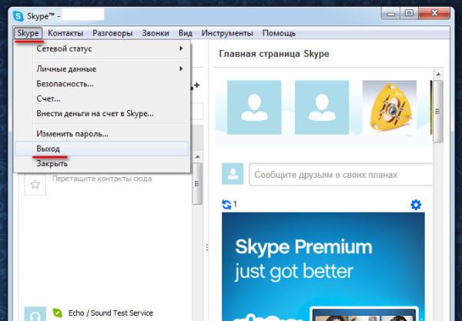This screenshot has width=462, height=321.
Task: Select Безопасность menu entry
Action: [x=65, y=83]
